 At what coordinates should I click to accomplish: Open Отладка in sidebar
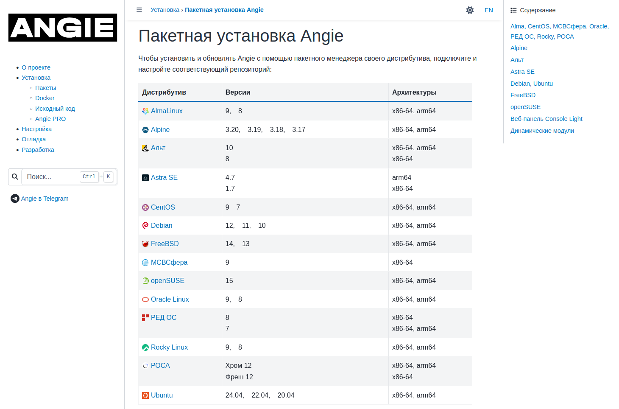(x=33, y=139)
